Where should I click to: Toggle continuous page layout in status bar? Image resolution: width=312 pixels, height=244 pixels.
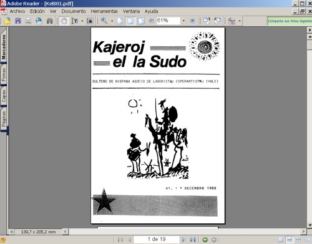[x=290, y=240]
